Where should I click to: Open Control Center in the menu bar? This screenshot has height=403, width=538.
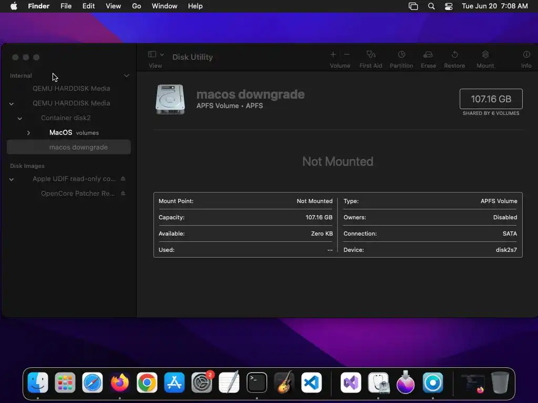pos(449,6)
